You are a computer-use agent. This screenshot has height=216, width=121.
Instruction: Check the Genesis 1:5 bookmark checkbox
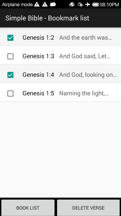coord(10,93)
